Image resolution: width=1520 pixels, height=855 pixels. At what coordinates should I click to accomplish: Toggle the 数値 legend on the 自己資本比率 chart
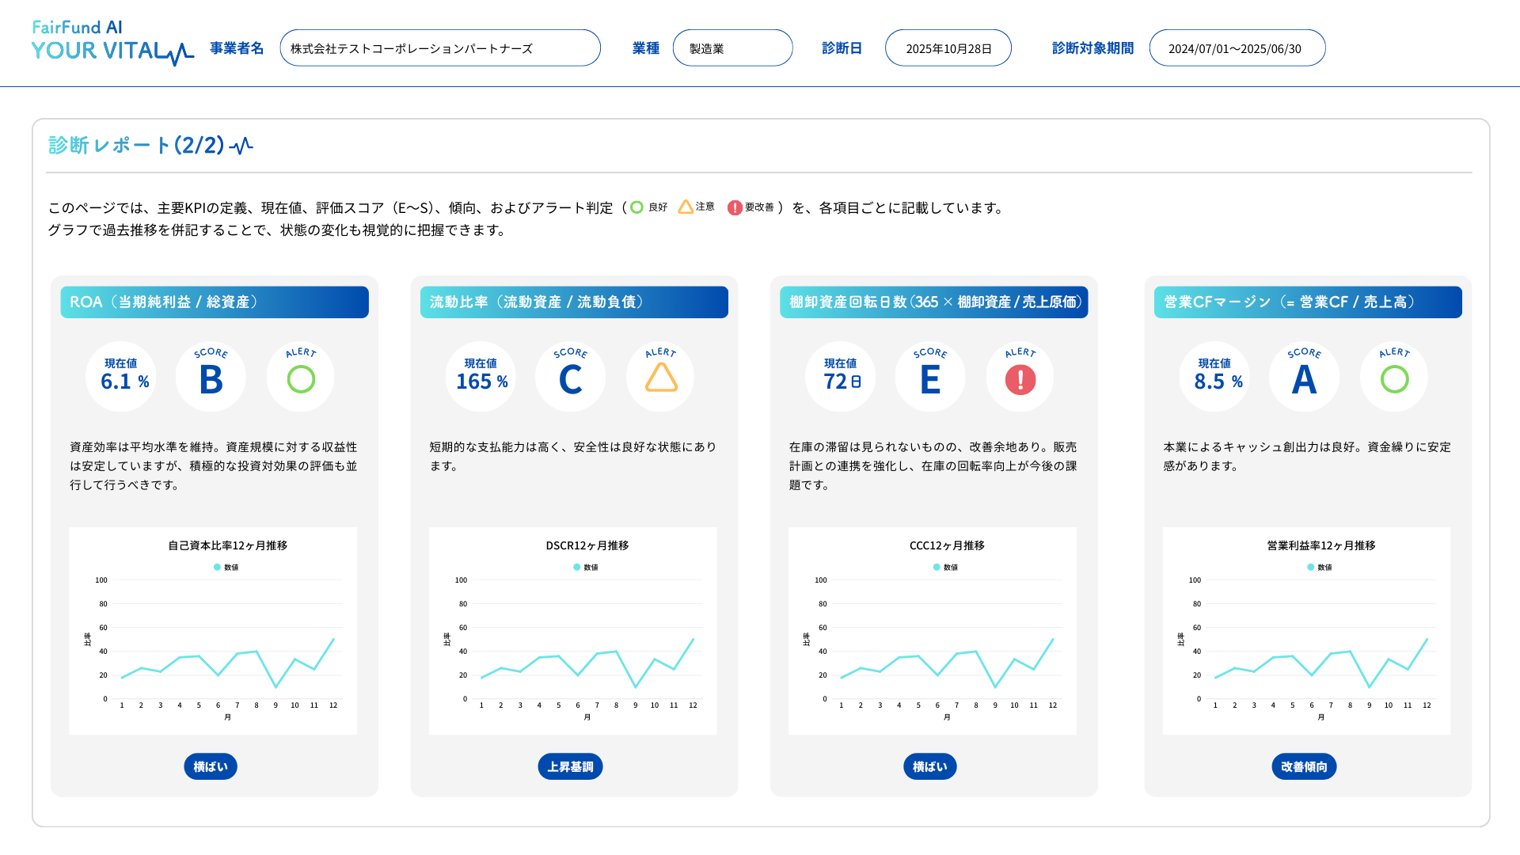click(225, 568)
